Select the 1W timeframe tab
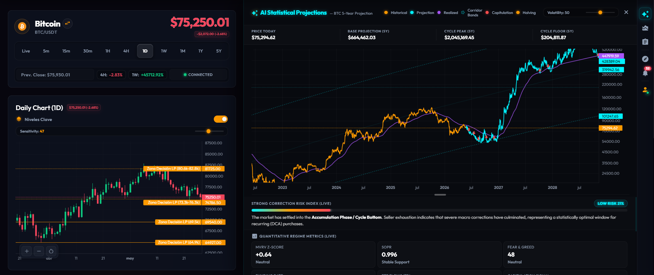 [164, 51]
